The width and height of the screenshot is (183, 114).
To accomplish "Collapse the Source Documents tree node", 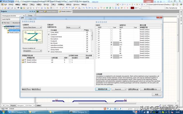I will click(5, 28).
